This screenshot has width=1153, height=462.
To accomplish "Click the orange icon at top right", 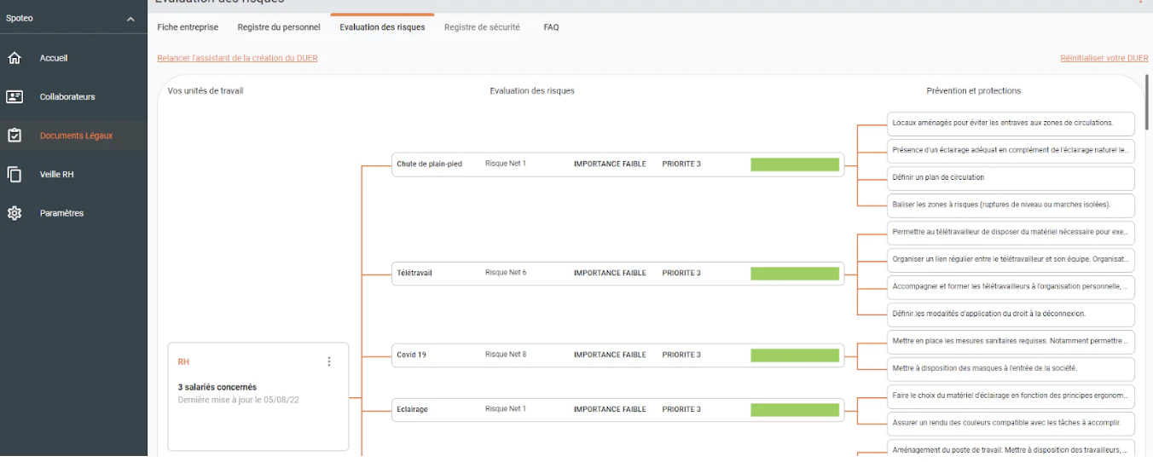I will (1140, 2).
